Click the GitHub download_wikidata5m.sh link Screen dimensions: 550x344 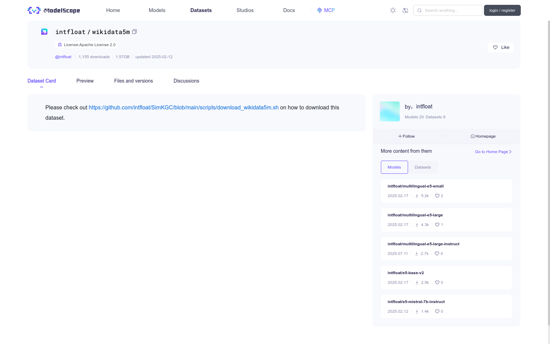tap(184, 107)
